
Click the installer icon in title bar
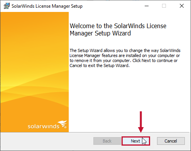(7, 6)
